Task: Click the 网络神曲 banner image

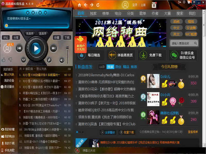Action: [121, 33]
